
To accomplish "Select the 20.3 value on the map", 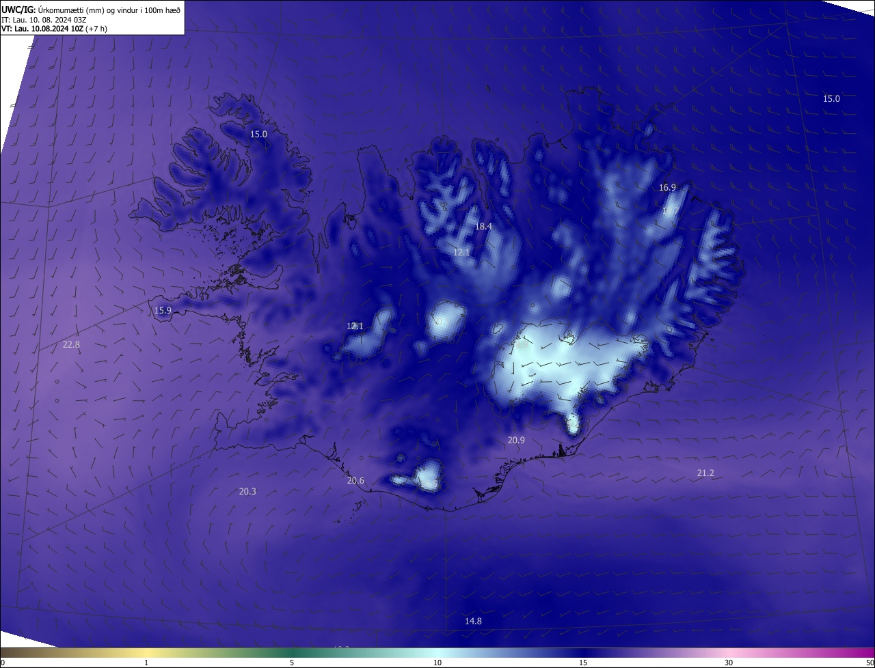I will 247,492.
